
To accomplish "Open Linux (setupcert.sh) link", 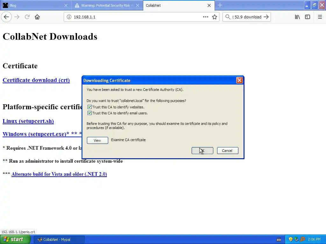I will click(28, 121).
